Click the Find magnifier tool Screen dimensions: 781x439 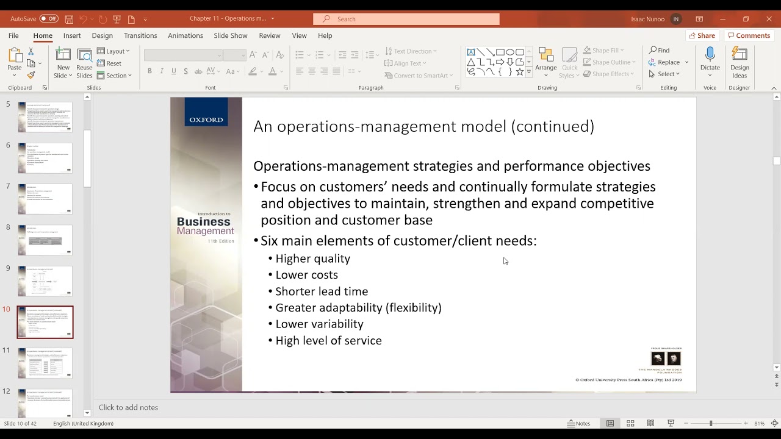click(659, 51)
